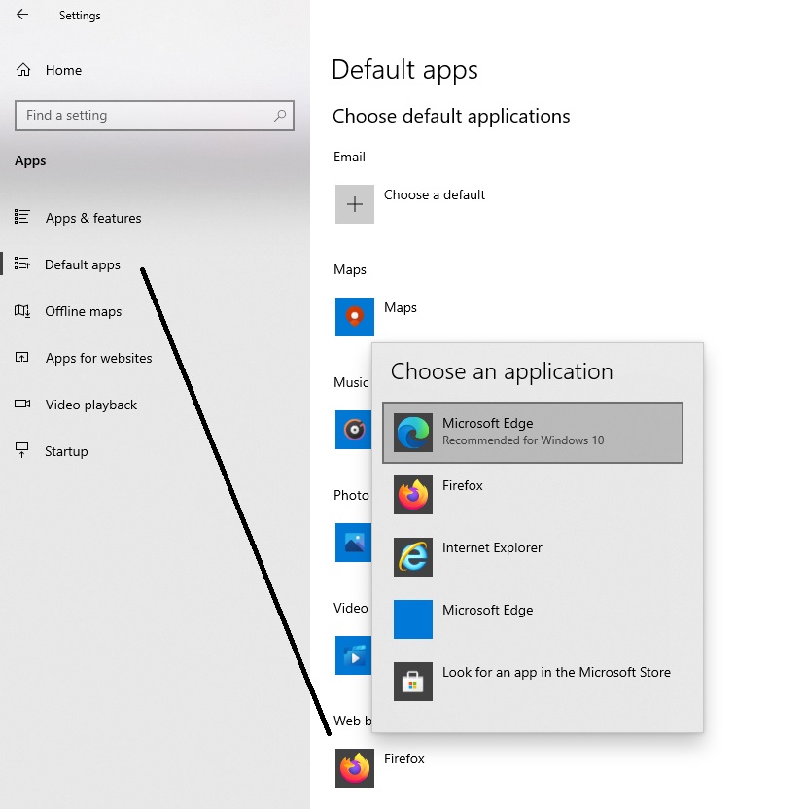Click the Default apps page heading
This screenshot has height=809, width=806.
[x=404, y=70]
